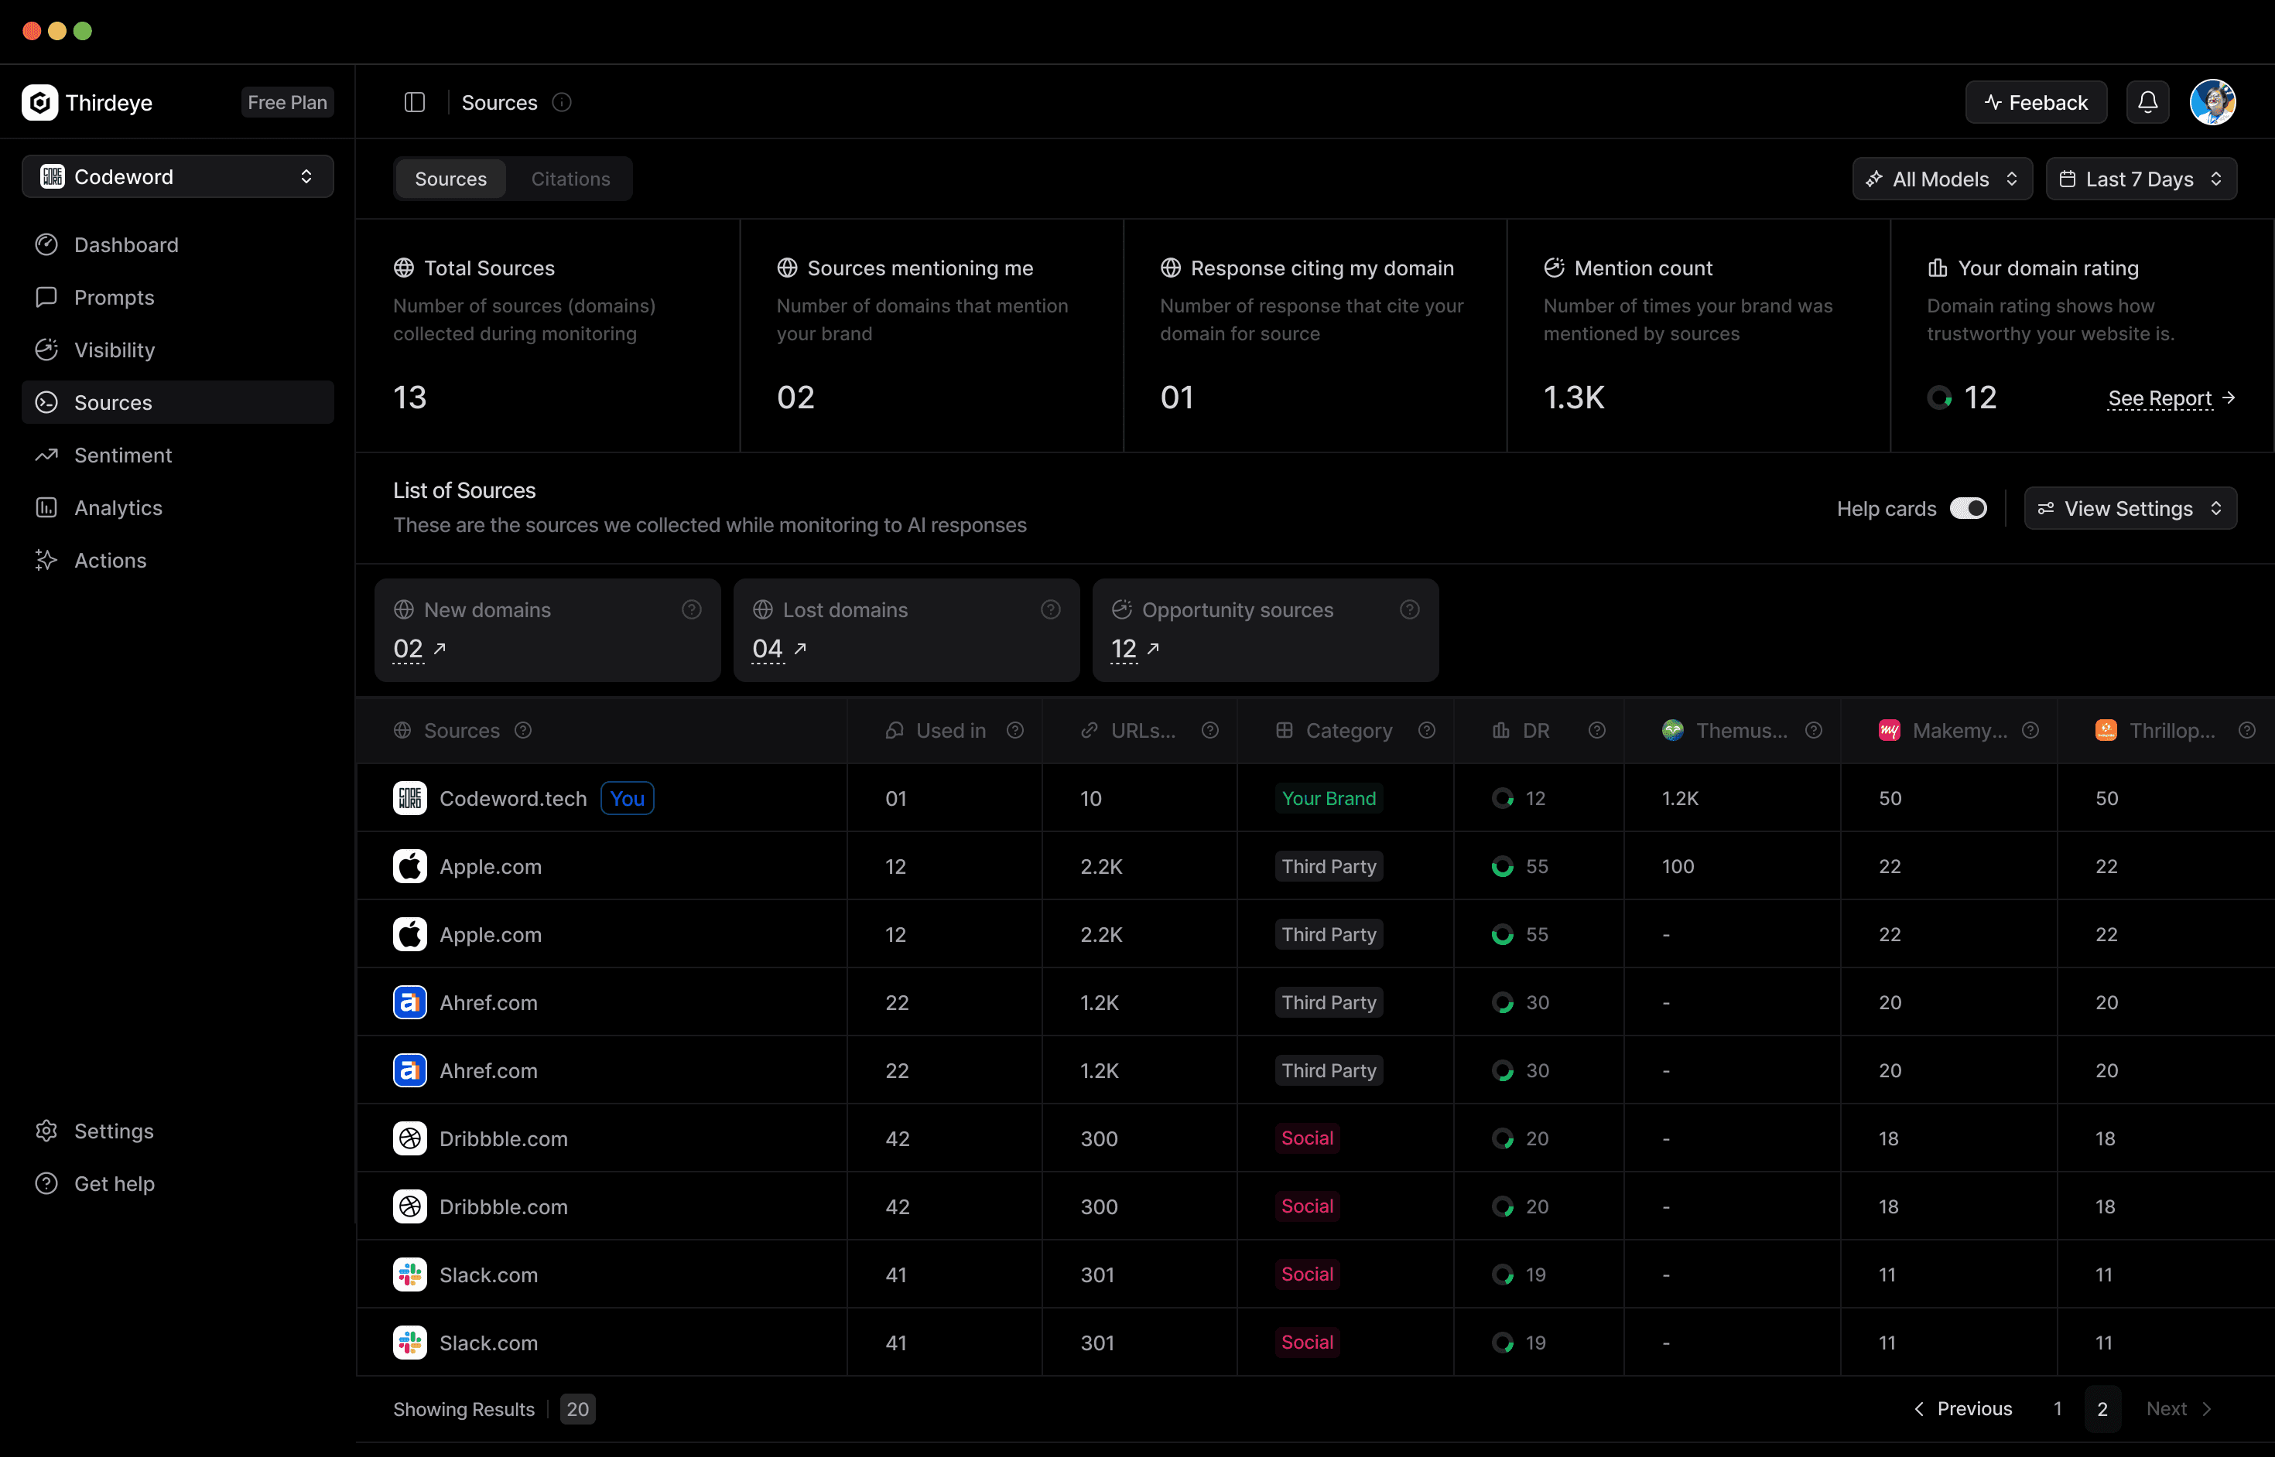2275x1457 pixels.
Task: Switch to the Citations tab
Action: (x=570, y=179)
